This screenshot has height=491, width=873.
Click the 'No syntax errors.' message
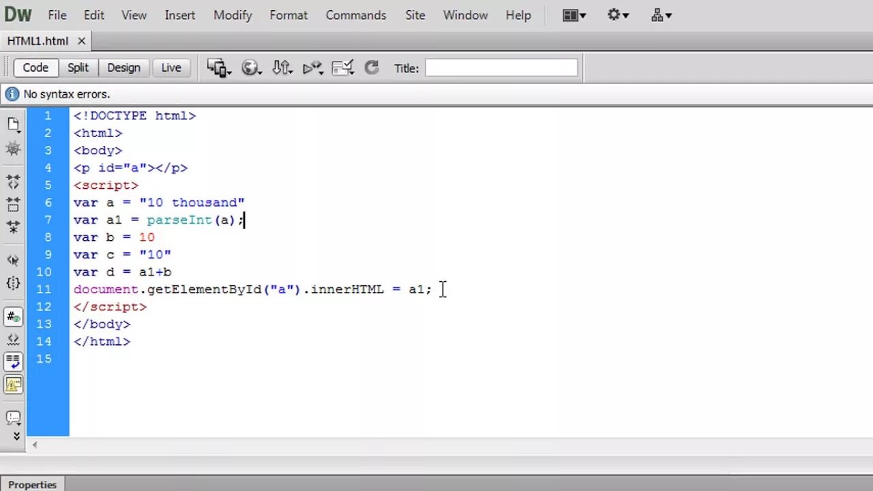67,94
